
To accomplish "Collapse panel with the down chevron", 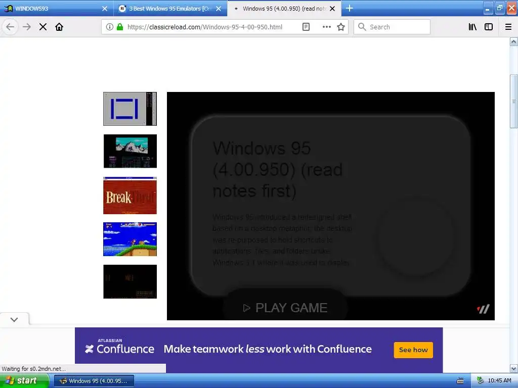I will point(14,319).
